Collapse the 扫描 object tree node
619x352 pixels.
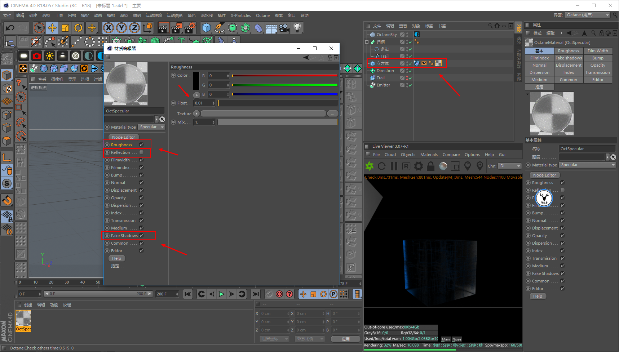pos(367,42)
